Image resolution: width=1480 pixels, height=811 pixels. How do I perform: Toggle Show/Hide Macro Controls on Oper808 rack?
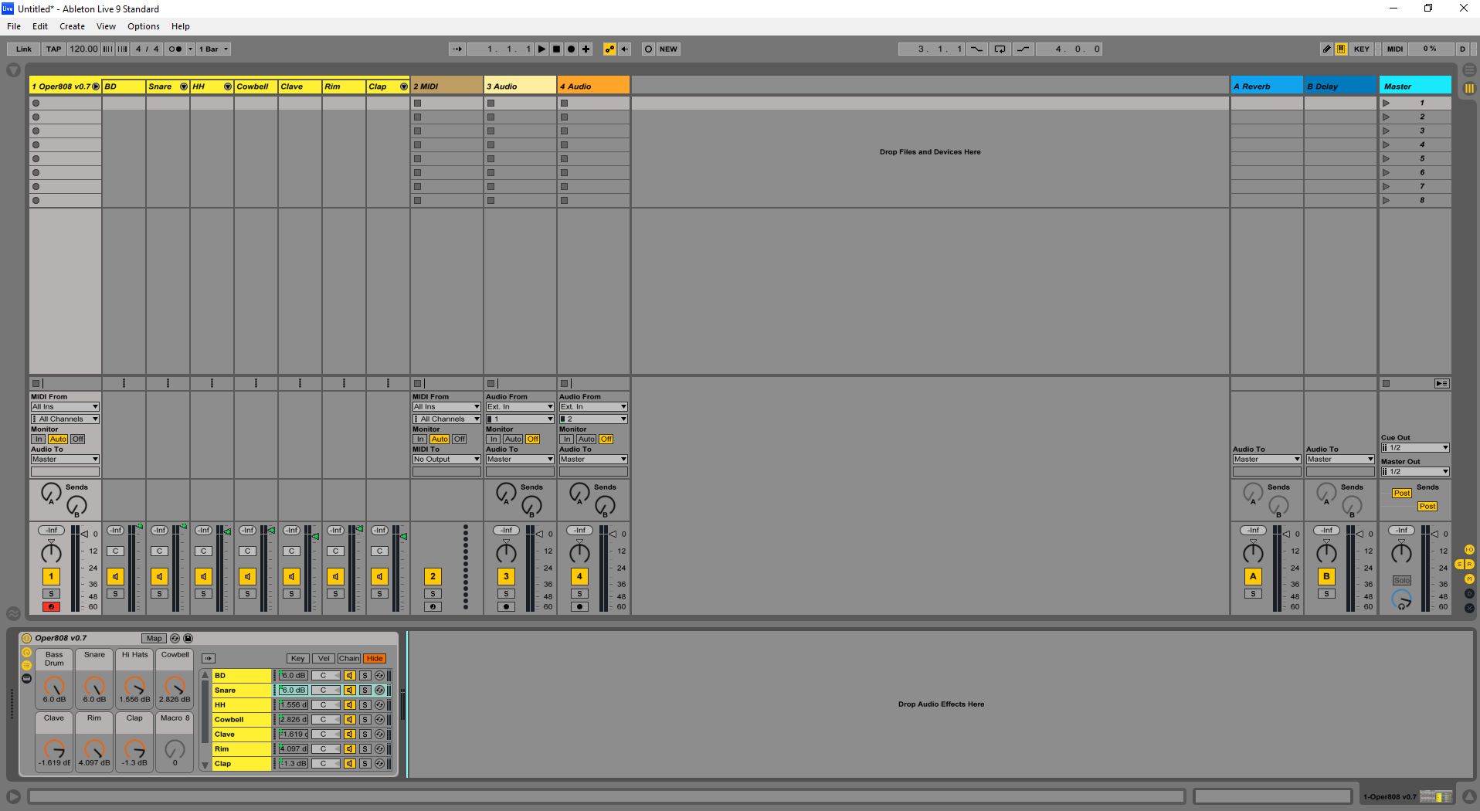pos(26,653)
